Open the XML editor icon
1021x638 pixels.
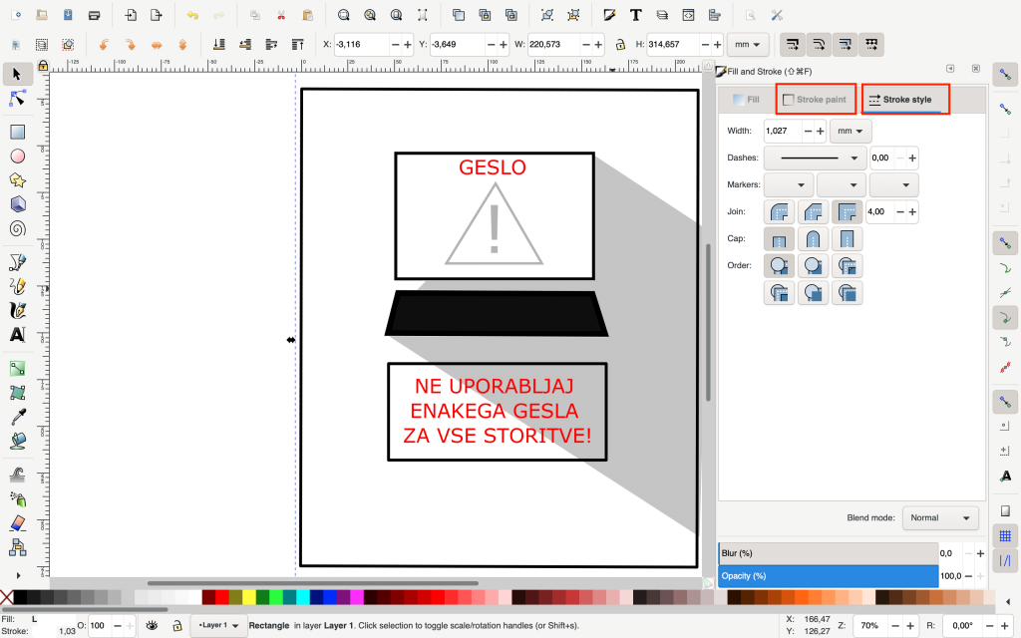coord(688,15)
